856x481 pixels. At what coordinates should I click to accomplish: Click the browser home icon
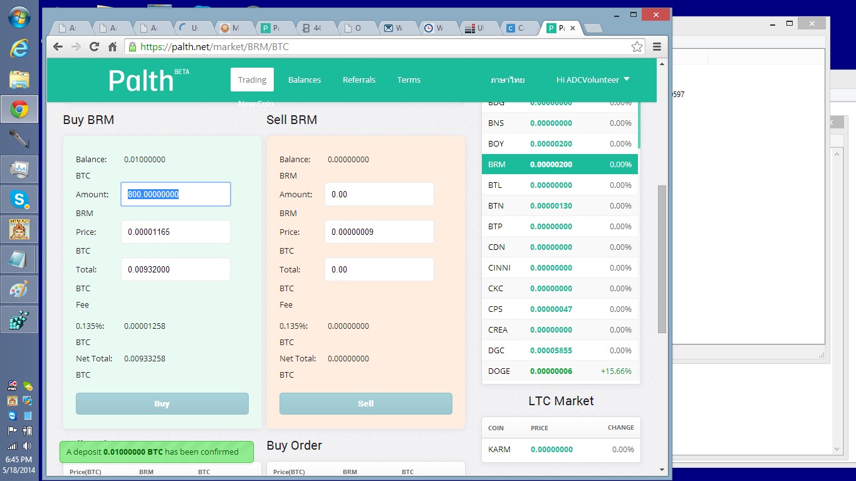coord(113,46)
